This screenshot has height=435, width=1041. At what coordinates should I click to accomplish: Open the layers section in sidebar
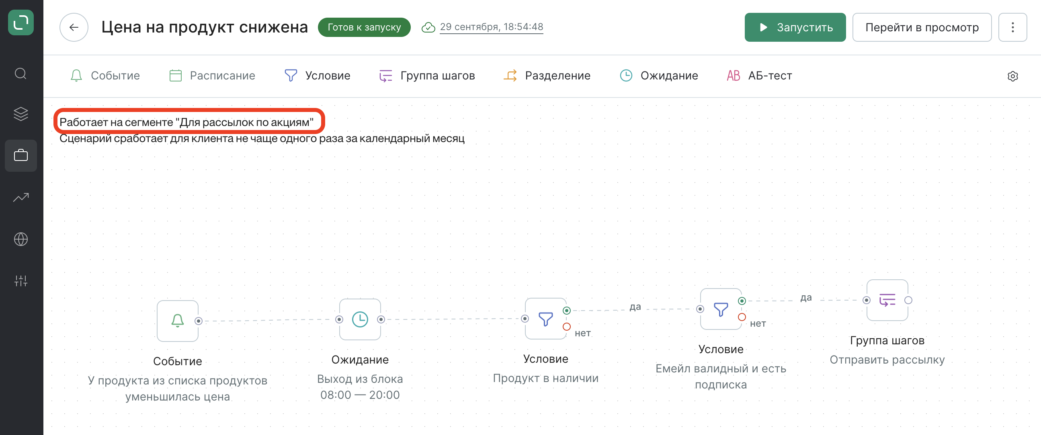(20, 114)
